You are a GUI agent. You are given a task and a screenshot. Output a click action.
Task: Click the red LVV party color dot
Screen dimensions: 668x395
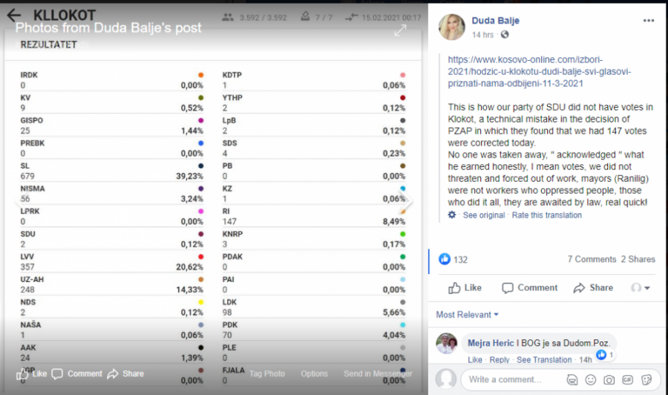[x=200, y=256]
